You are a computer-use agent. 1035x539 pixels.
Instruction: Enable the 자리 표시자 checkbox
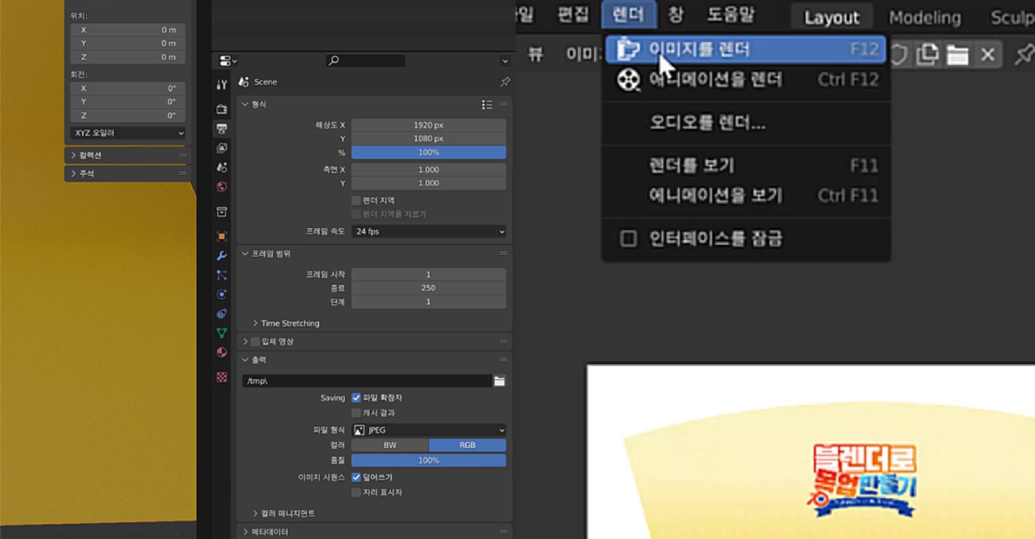pos(356,492)
